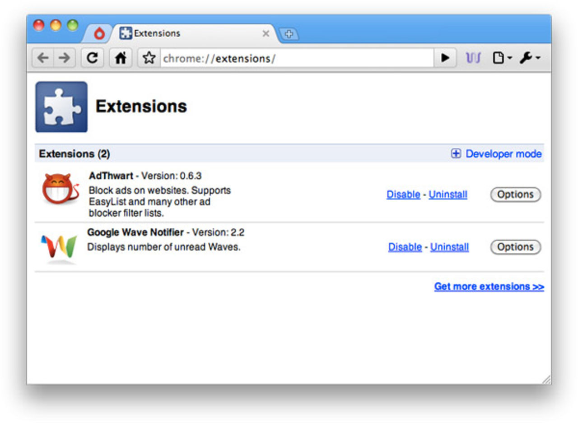This screenshot has height=423, width=578.
Task: Follow the Get more extensions link
Action: click(489, 286)
